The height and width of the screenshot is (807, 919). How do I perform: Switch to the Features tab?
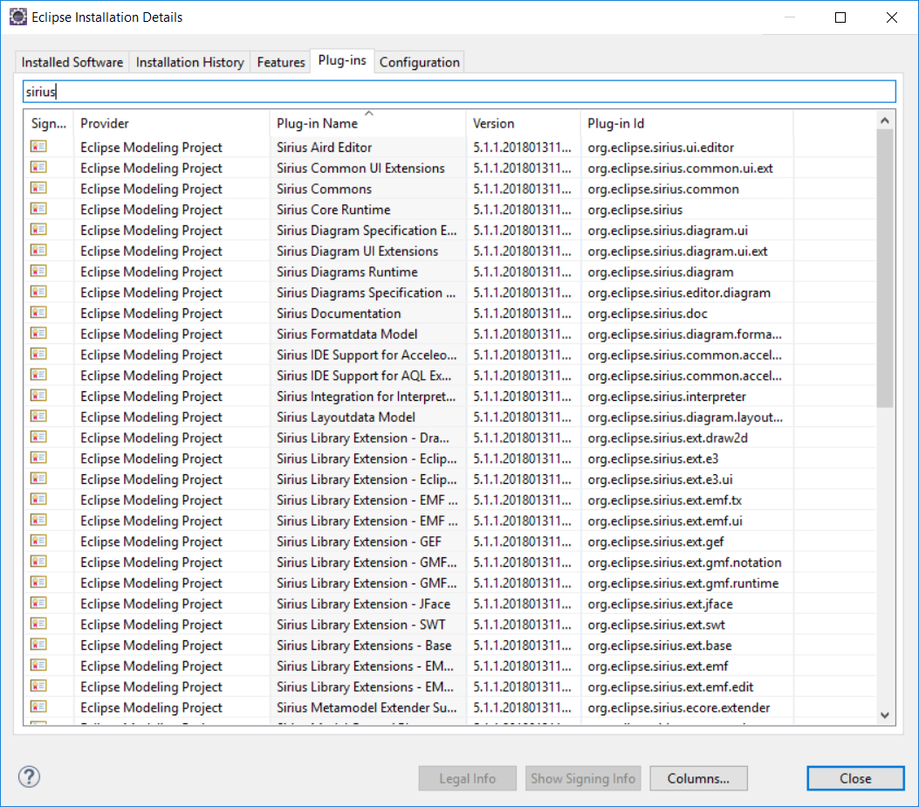[281, 62]
